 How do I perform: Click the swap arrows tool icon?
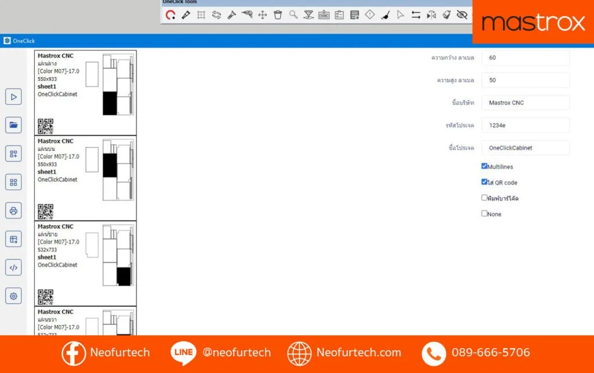tap(416, 15)
